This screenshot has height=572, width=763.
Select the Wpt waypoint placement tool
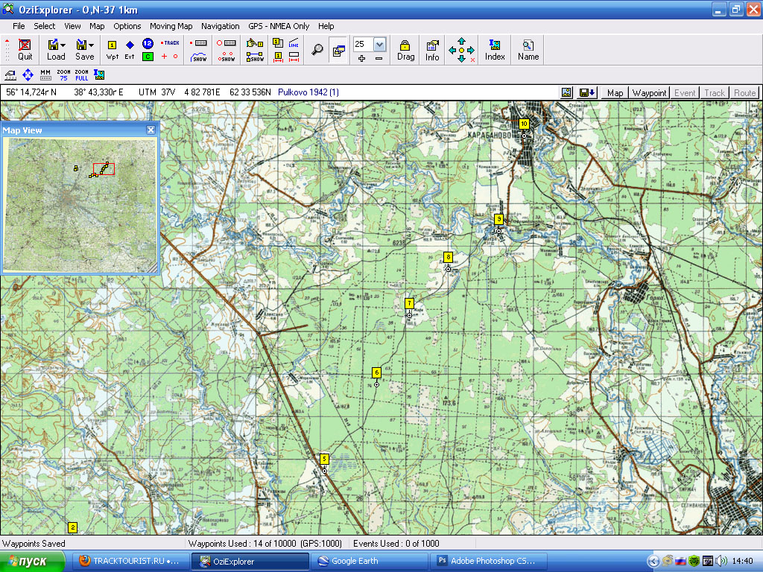point(113,49)
